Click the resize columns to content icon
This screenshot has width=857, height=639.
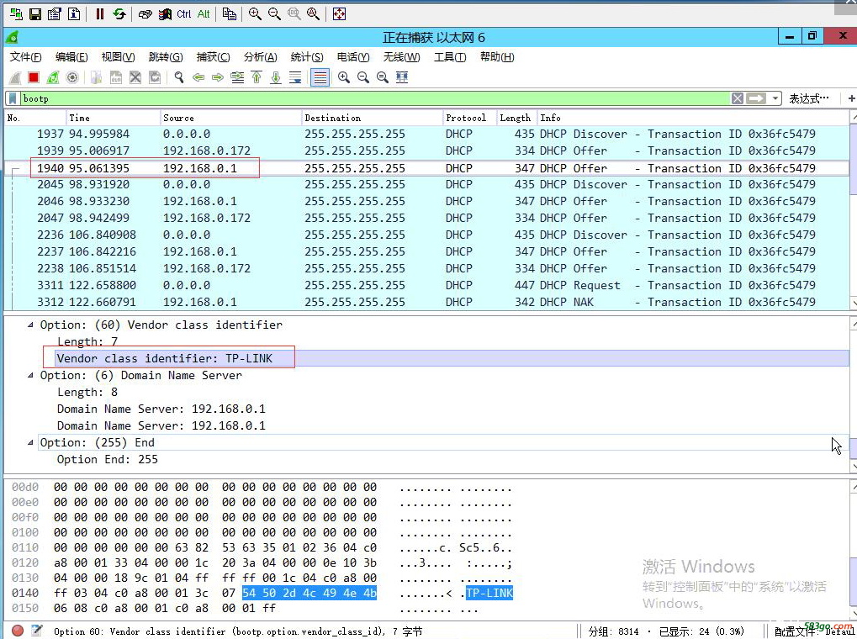tap(402, 77)
